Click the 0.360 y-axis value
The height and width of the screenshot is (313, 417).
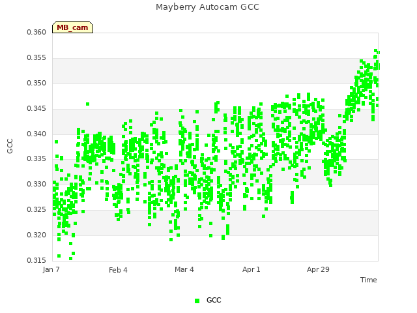[36, 32]
